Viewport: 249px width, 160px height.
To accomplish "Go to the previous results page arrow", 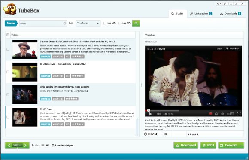I will coord(9,145).
